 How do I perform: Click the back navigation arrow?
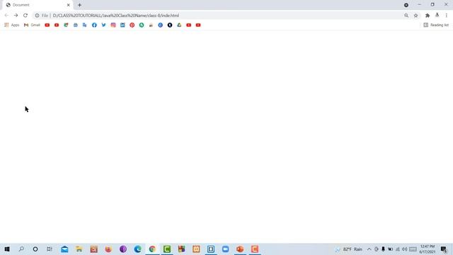coord(6,16)
